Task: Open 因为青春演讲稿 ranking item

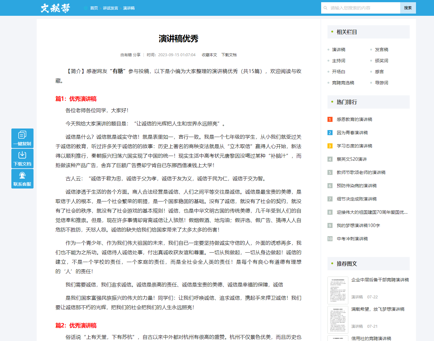Action: point(352,133)
